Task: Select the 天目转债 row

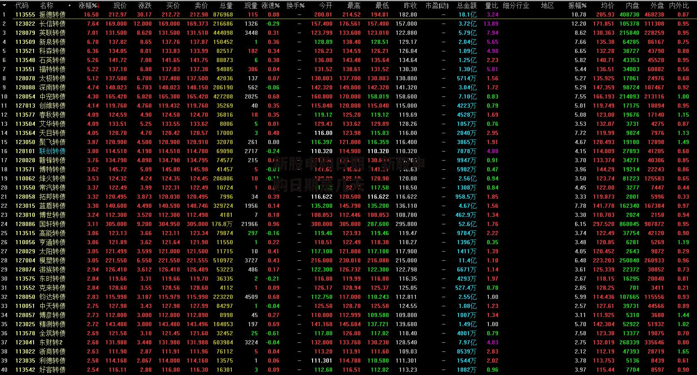Action: [348, 133]
